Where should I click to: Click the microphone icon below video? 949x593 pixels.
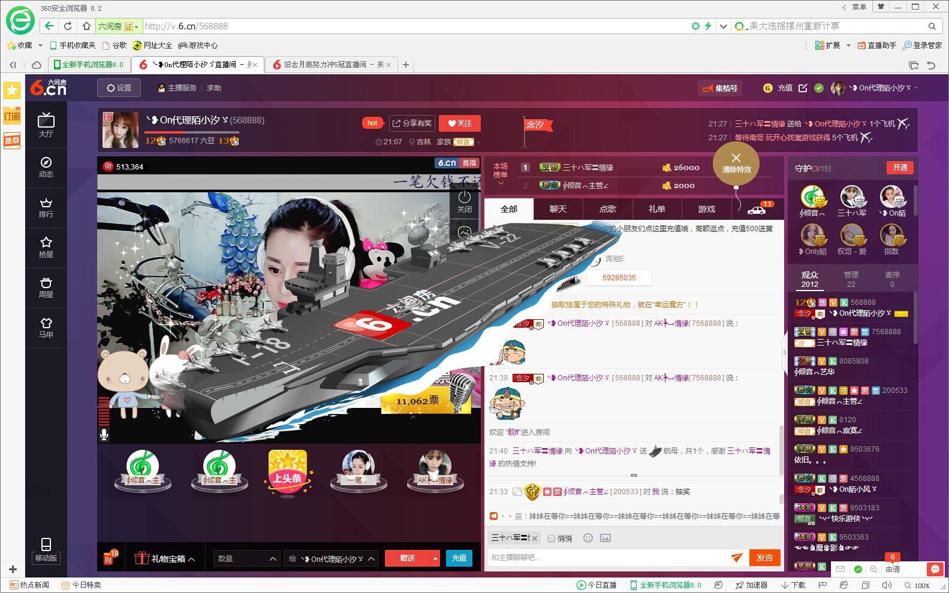click(104, 435)
